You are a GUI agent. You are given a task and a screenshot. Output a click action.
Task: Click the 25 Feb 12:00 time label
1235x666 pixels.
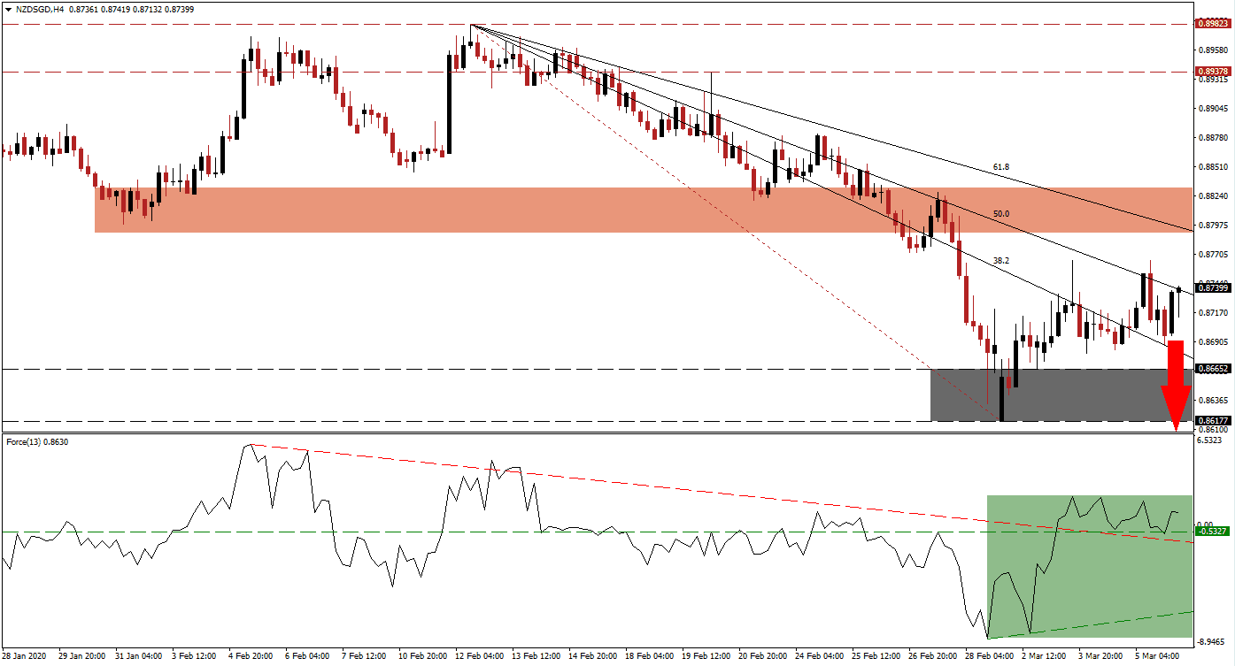pyautogui.click(x=877, y=657)
